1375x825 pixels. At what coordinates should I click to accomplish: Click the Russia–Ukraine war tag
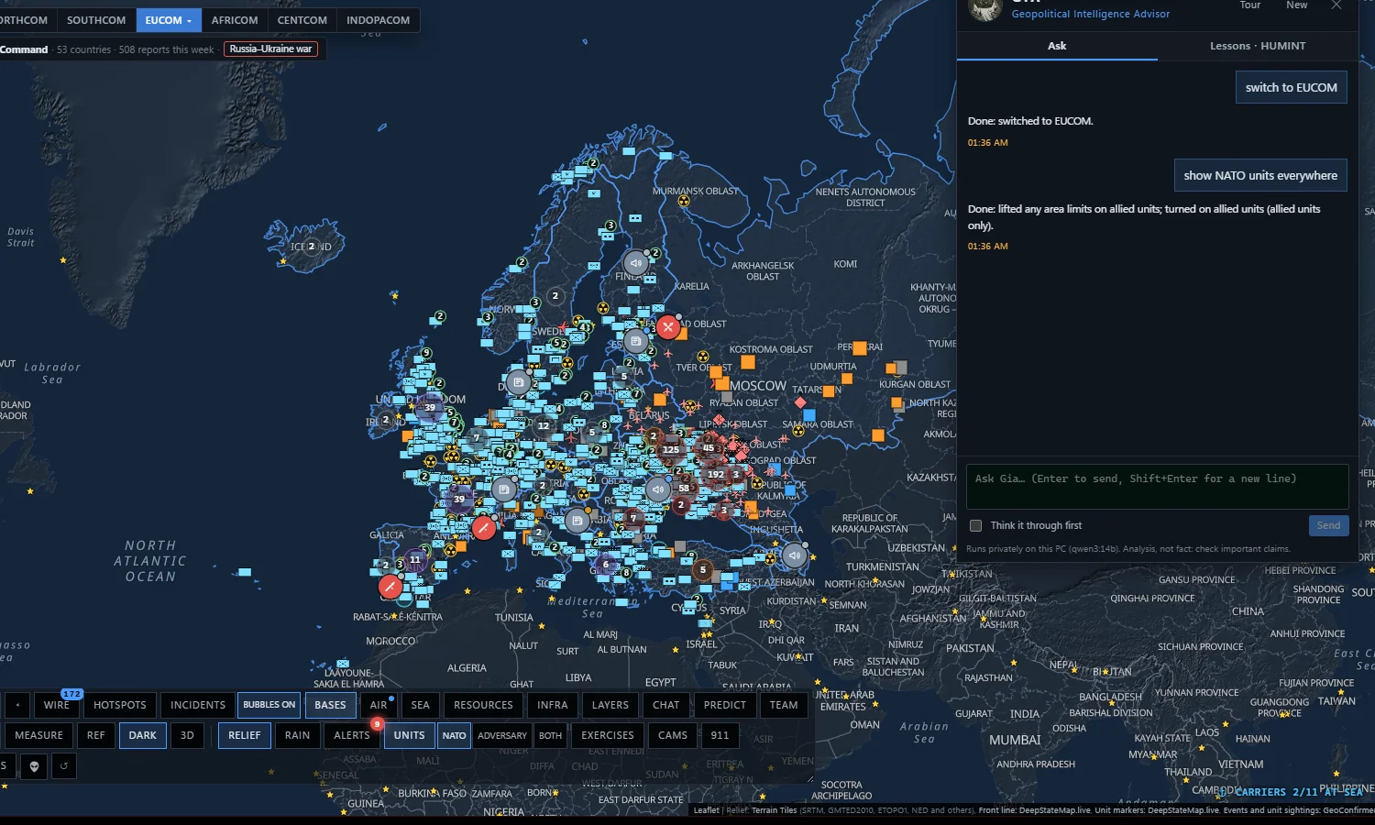point(270,49)
